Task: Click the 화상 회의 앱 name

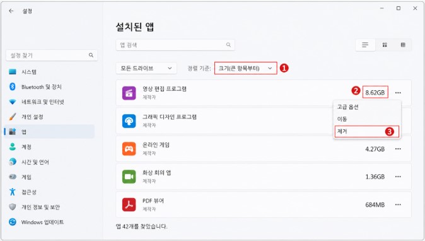Action: click(156, 173)
